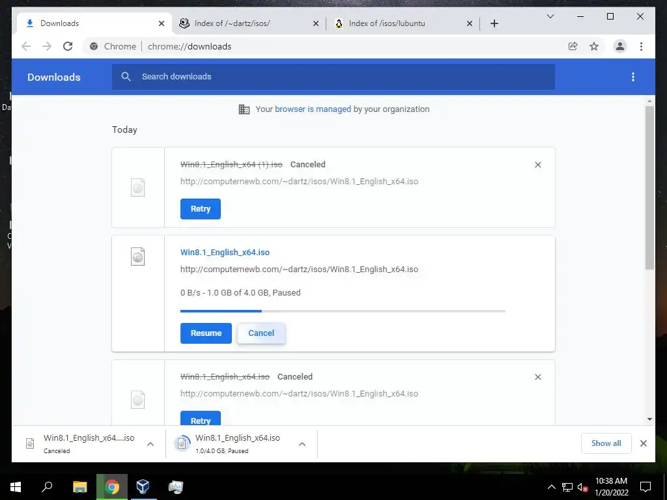Viewport: 667px width, 500px height.
Task: Click the search magnifier in Search downloads
Action: click(x=126, y=77)
